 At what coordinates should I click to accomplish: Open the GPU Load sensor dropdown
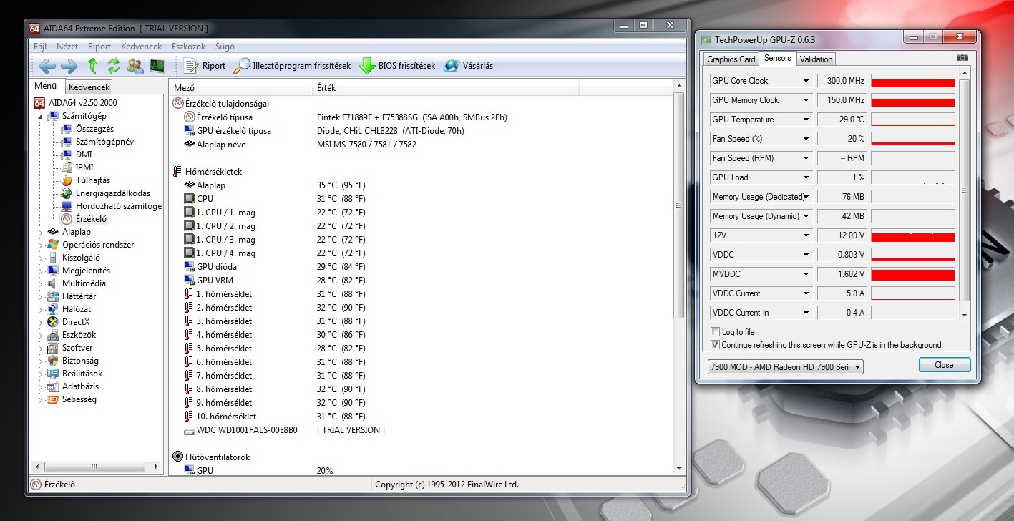point(806,177)
